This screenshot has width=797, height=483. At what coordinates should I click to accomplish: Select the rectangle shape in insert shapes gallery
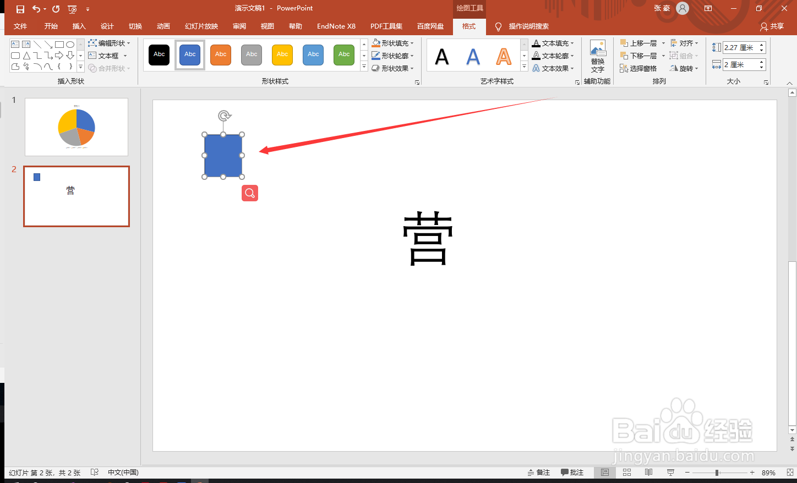pyautogui.click(x=59, y=44)
